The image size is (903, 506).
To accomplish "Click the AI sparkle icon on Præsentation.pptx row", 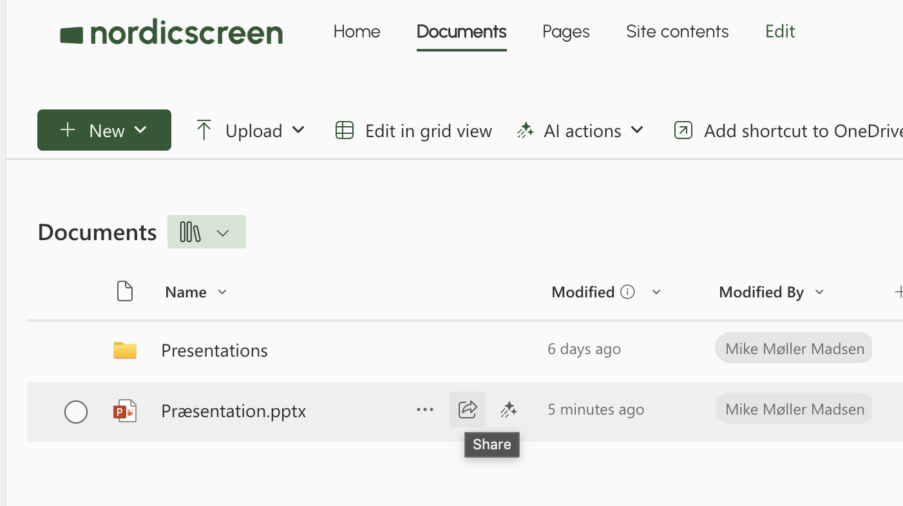I will click(508, 409).
